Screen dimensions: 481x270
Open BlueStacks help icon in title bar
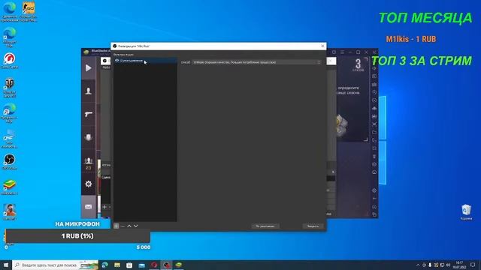tap(334, 52)
